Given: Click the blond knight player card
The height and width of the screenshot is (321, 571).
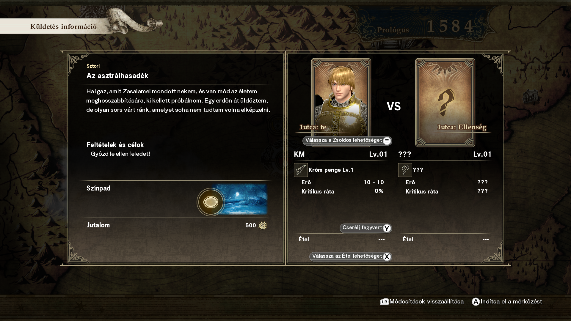Looking at the screenshot, I should [341, 102].
